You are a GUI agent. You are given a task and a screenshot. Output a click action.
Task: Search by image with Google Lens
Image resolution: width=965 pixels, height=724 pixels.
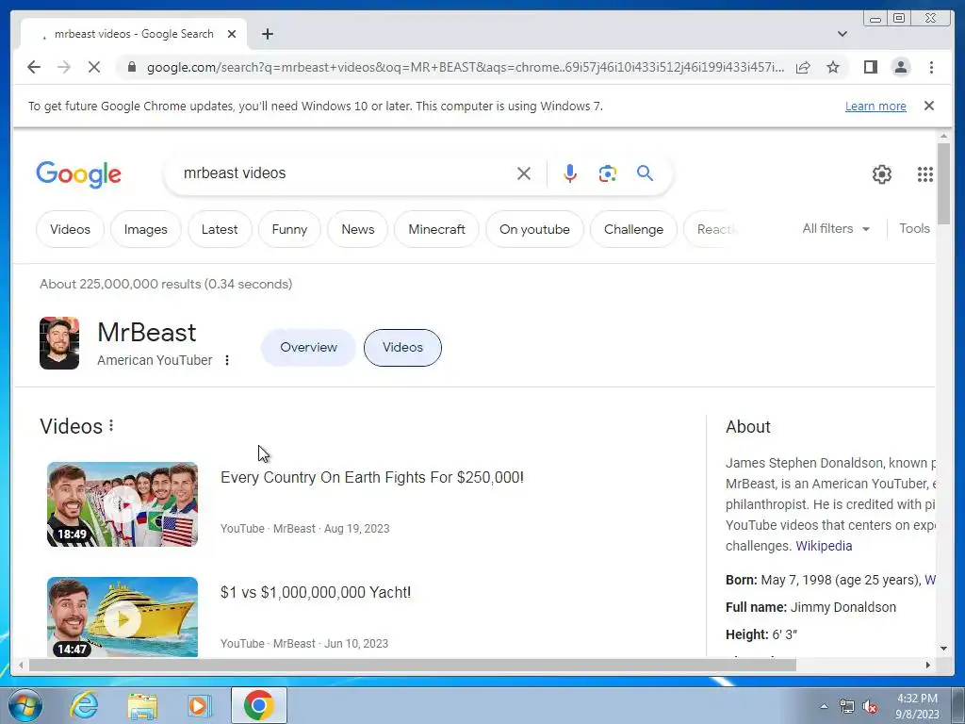[x=608, y=173]
